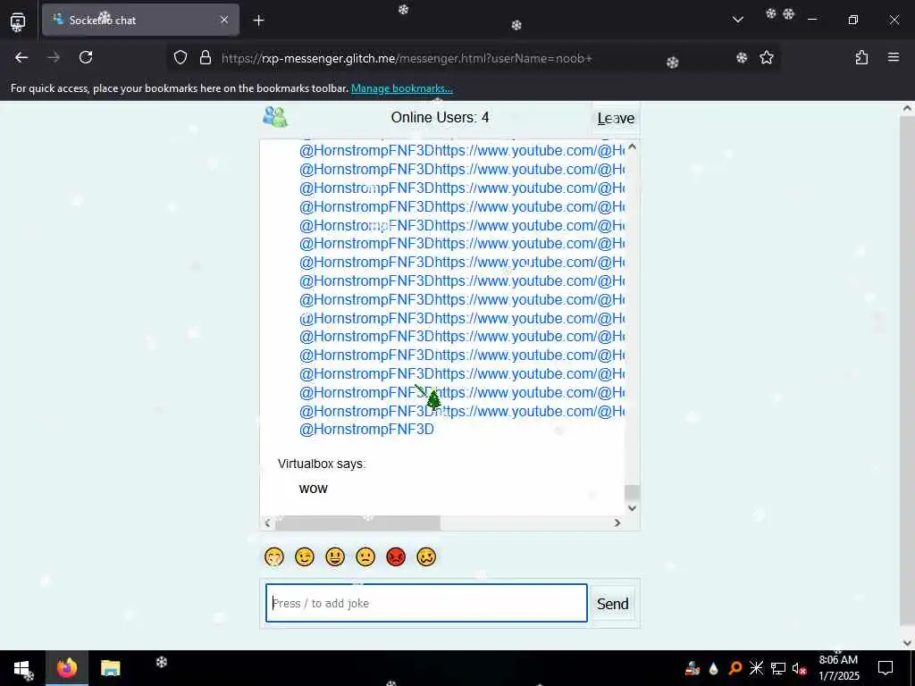View site security padlock info

point(206,58)
